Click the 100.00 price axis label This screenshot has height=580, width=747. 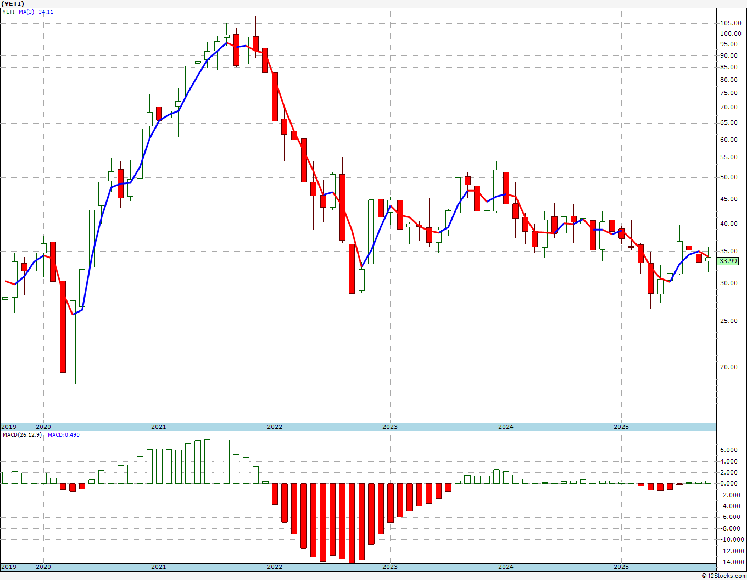(730, 34)
